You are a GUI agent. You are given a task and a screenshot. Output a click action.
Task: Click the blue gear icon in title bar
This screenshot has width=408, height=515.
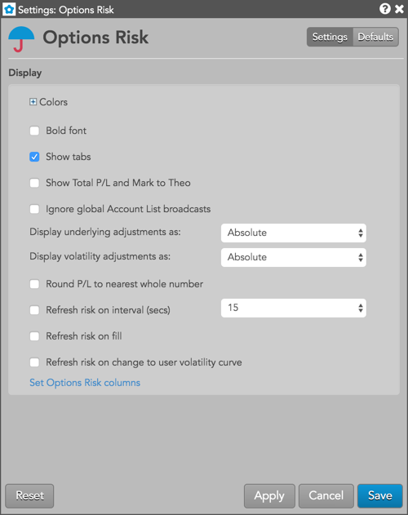(x=9, y=9)
